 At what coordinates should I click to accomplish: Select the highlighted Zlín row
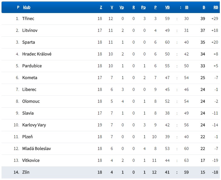110,172
